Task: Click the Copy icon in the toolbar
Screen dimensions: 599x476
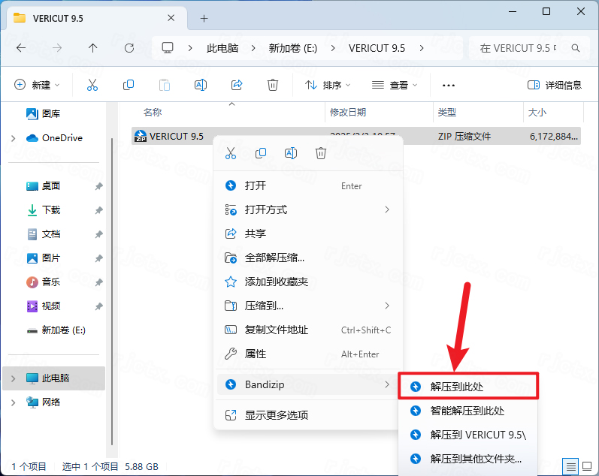Action: click(x=129, y=85)
